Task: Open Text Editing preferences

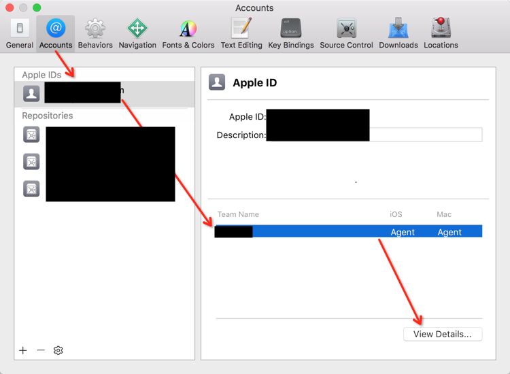Action: click(x=241, y=33)
